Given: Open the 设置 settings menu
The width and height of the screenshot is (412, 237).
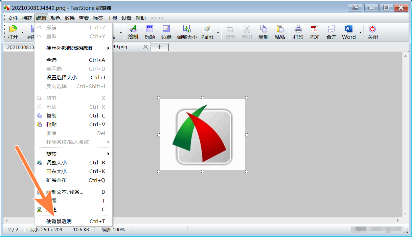Looking at the screenshot, I should 127,18.
